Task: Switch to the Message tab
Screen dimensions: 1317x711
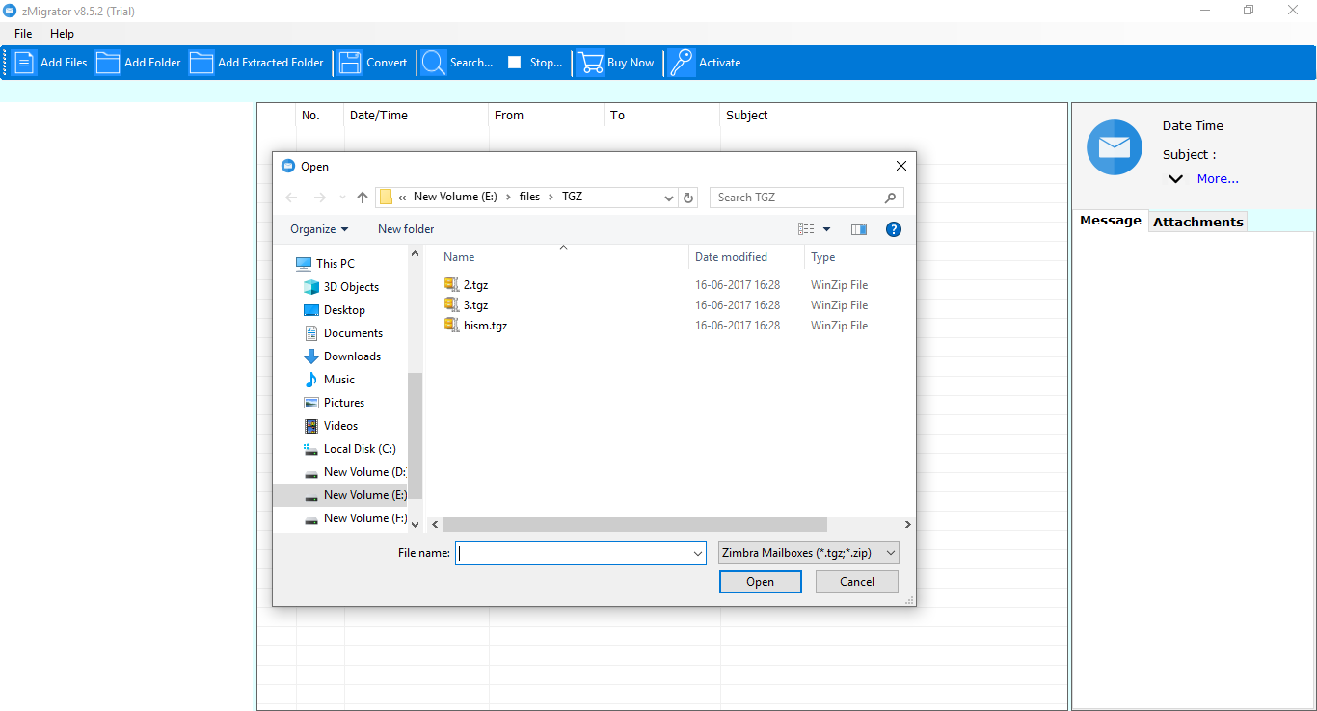Action: click(x=1111, y=221)
